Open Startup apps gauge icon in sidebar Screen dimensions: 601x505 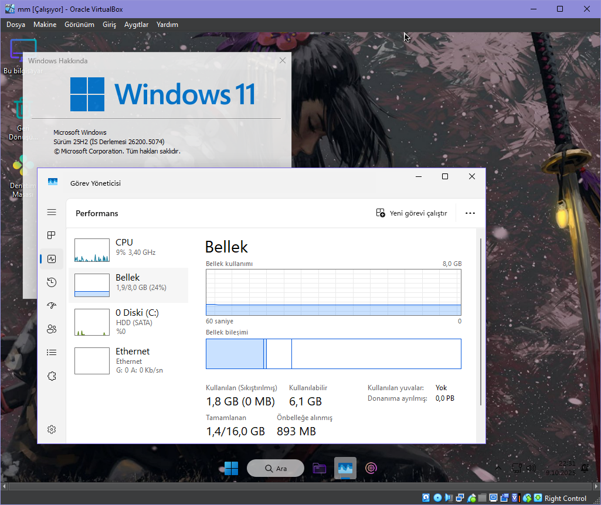[52, 305]
